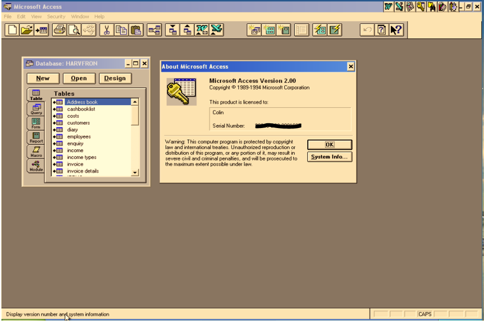Minimize the Database: HARVFRON window
Viewport: 484px width, 321px height.
tap(128, 64)
